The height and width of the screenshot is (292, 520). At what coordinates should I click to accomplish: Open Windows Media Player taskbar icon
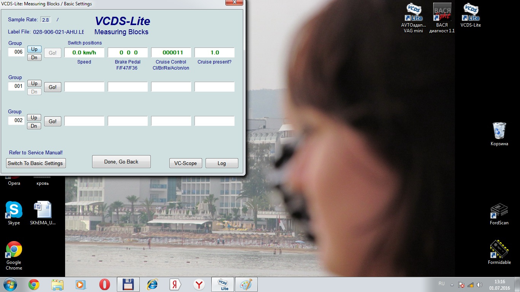click(x=81, y=284)
